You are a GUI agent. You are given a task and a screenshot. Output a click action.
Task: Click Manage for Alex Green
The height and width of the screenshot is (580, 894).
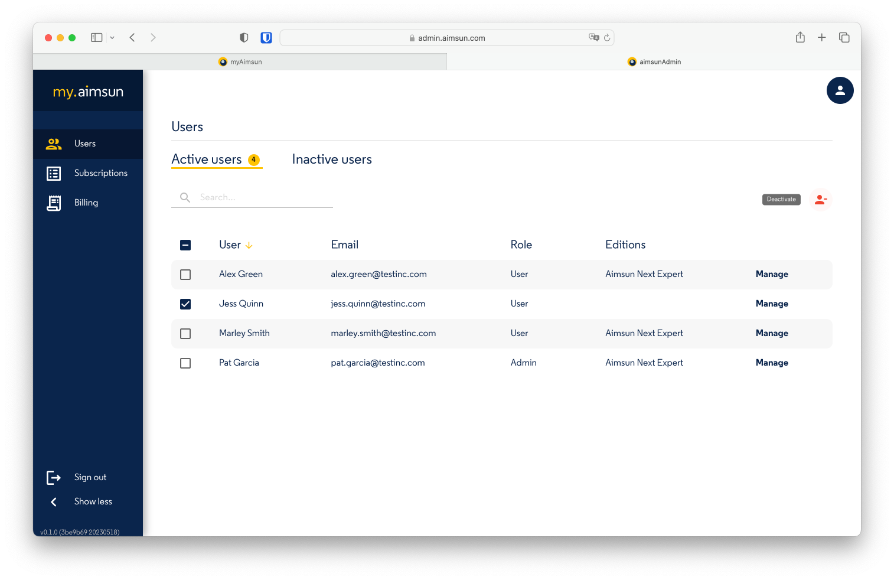[x=772, y=274]
